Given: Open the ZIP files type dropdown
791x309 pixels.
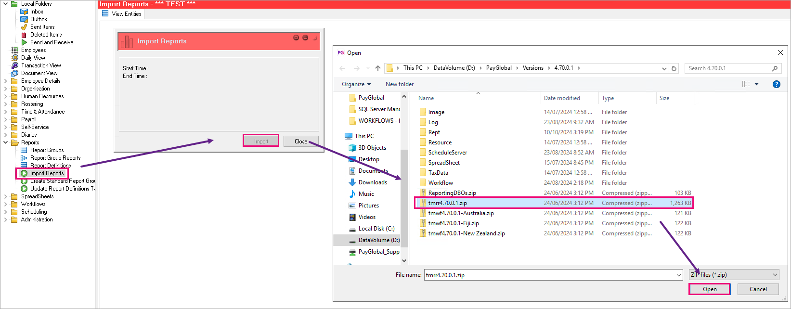Looking at the screenshot, I should 734,275.
